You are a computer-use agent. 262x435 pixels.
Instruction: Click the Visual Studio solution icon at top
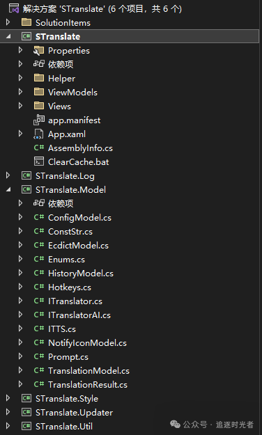click(14, 8)
